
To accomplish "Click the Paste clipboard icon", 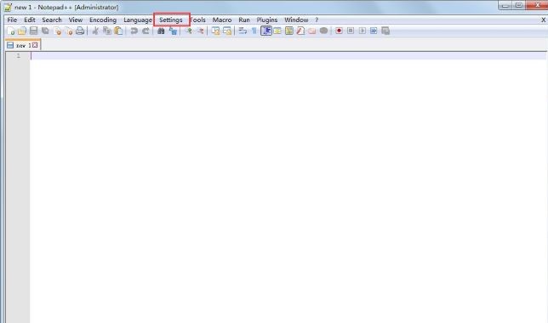I will point(118,31).
